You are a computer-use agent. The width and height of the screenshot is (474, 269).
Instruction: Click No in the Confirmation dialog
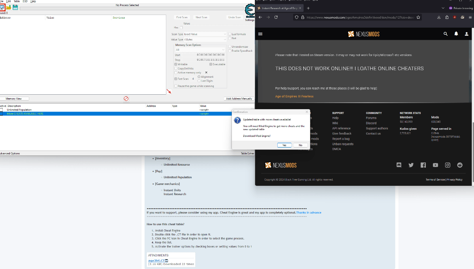point(300,145)
